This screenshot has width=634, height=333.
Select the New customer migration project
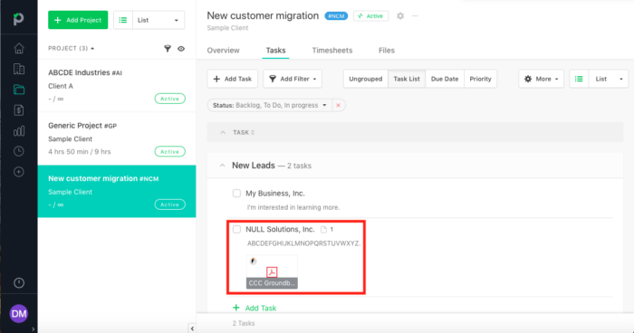coord(117,191)
